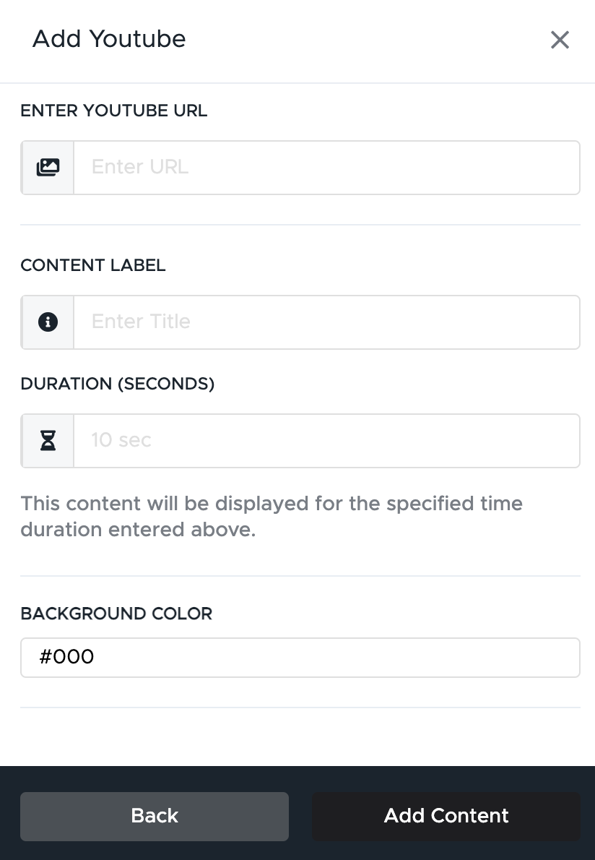595x860 pixels.
Task: Click the Add Youtube dialog title
Action: coord(109,39)
